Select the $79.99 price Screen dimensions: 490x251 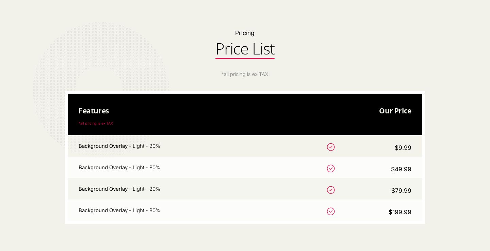[x=401, y=191]
